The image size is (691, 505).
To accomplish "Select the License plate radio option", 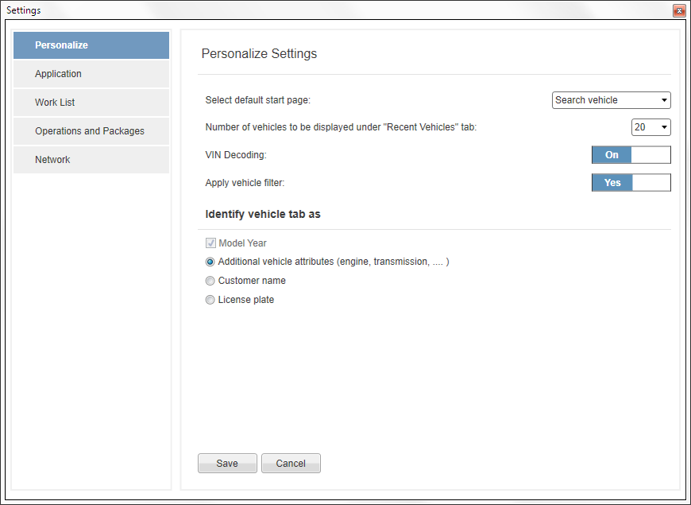I will [x=210, y=300].
